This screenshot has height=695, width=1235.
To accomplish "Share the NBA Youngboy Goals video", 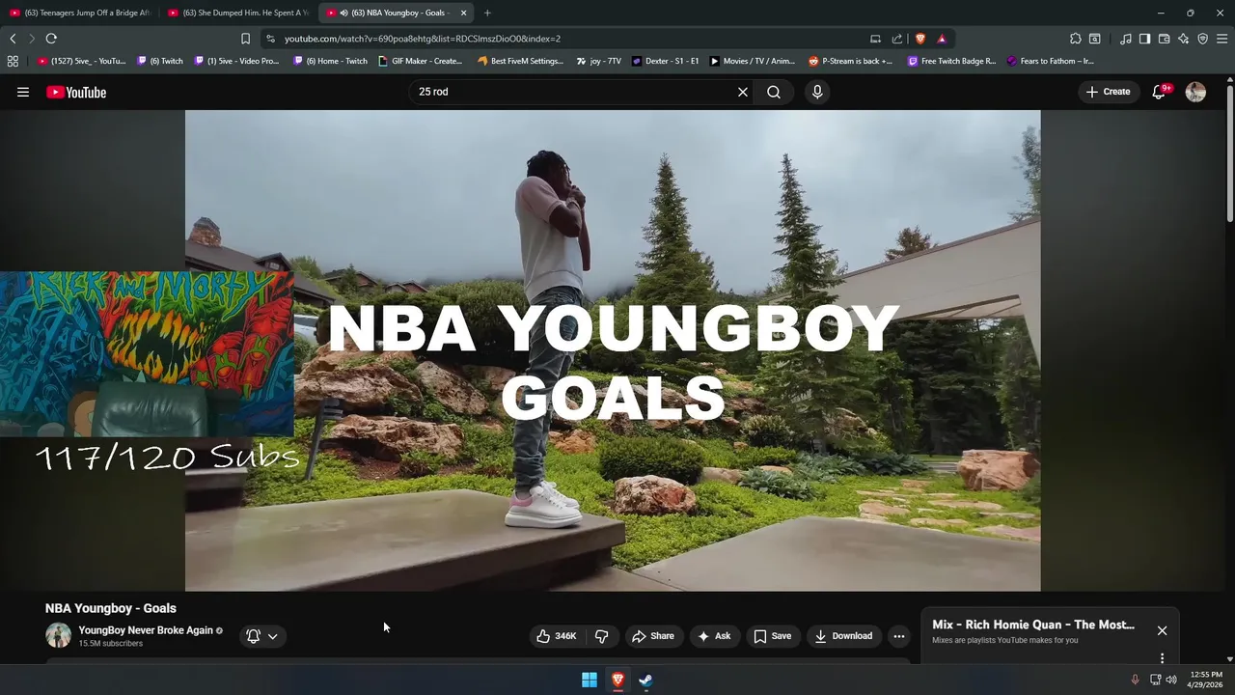I will (x=653, y=636).
